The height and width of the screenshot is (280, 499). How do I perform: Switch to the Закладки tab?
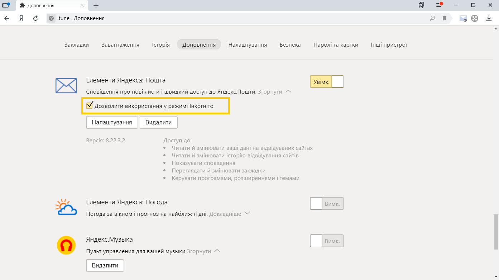[77, 45]
